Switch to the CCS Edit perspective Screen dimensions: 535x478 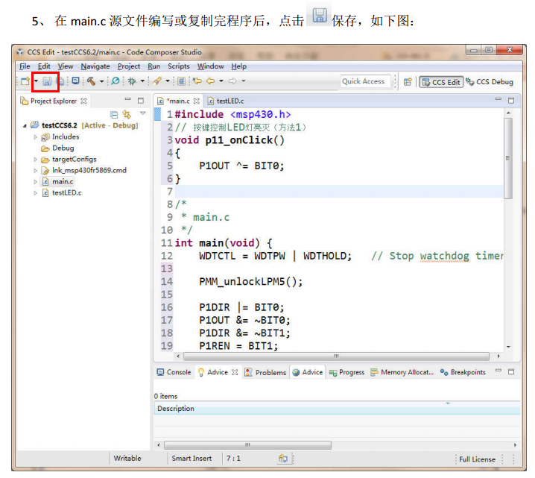click(x=441, y=82)
